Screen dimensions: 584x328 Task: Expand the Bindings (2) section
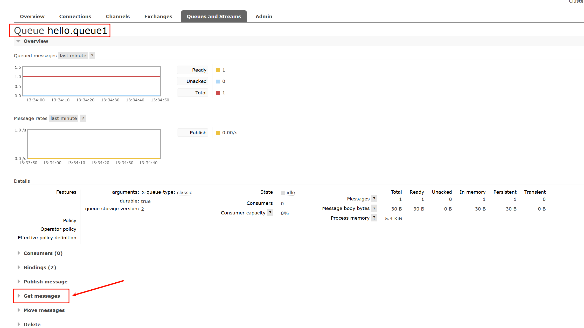[40, 267]
